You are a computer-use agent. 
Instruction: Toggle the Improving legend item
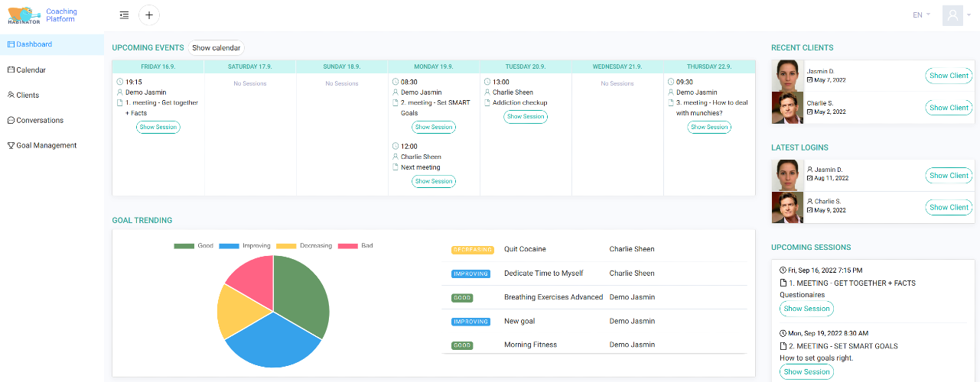click(x=245, y=246)
